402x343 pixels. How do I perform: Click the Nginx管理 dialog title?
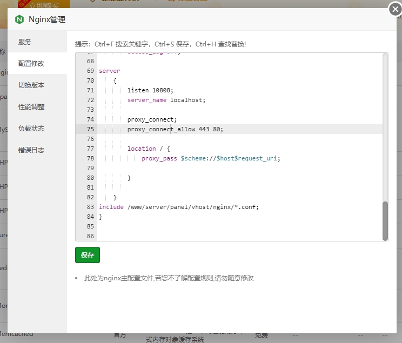[47, 19]
